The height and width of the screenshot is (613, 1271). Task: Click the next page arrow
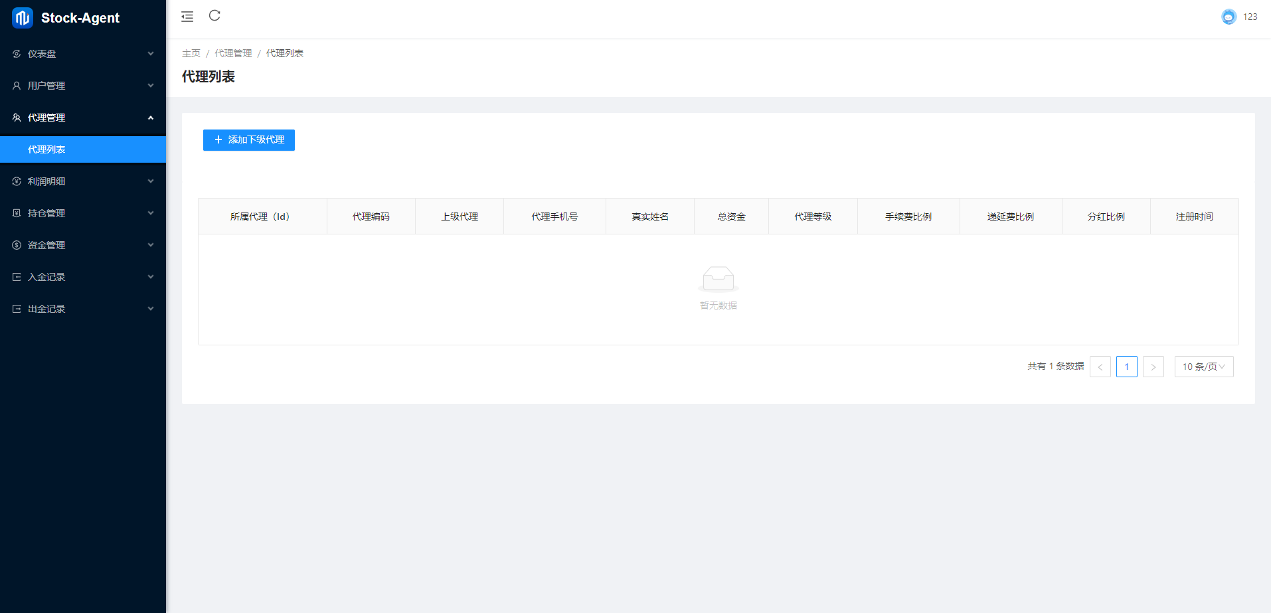(1153, 367)
